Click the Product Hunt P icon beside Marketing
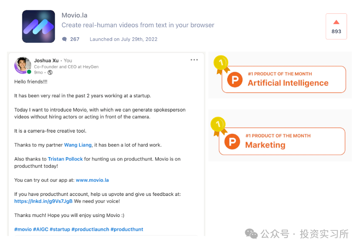The image size is (360, 248). [232, 141]
